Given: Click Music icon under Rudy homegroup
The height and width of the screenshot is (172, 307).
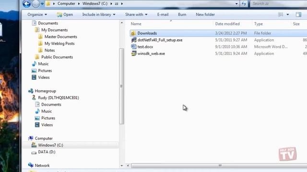Looking at the screenshot, I should point(37,111).
